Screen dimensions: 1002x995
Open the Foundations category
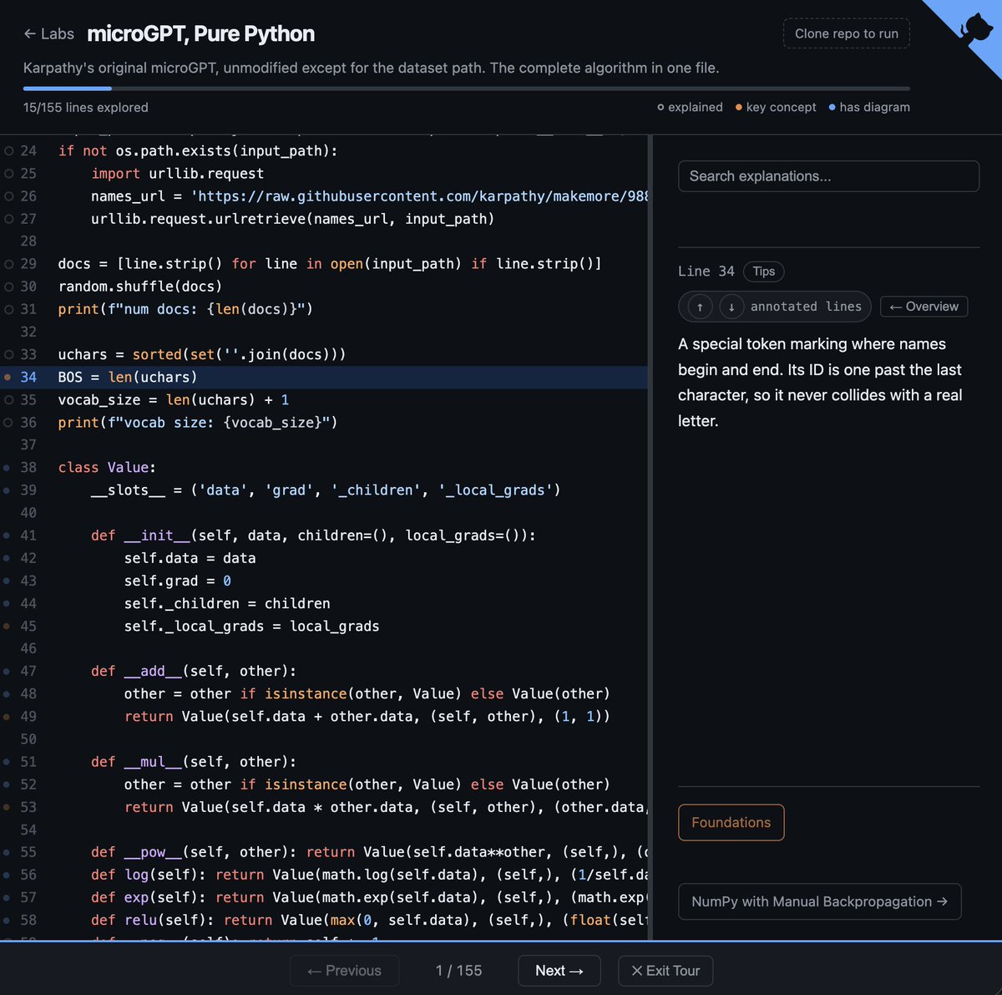[731, 822]
